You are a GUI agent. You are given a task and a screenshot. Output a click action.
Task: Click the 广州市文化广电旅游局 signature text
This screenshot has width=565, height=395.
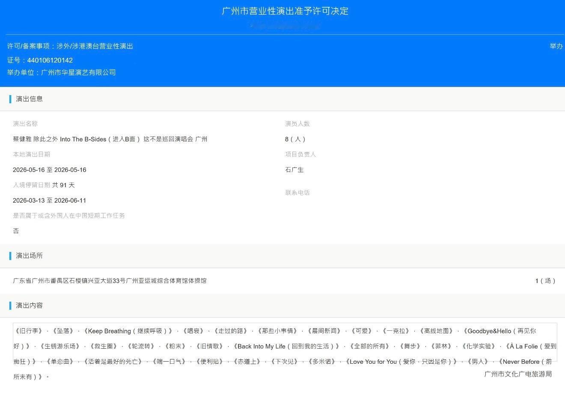click(518, 374)
